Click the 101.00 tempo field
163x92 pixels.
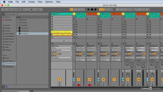[15, 9]
